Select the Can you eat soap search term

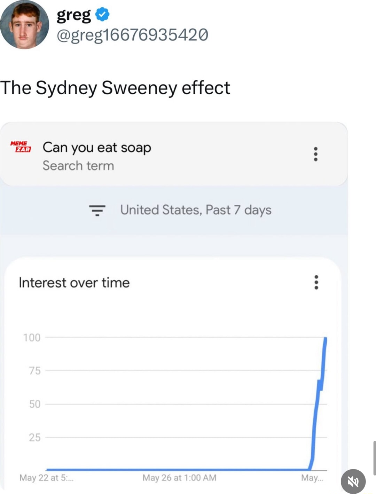click(97, 148)
